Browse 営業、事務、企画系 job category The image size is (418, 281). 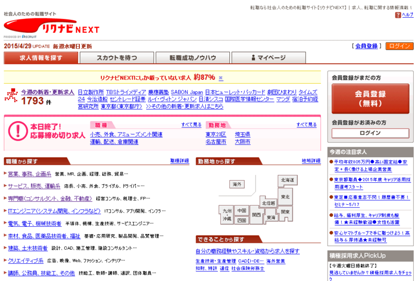pyautogui.click(x=30, y=174)
